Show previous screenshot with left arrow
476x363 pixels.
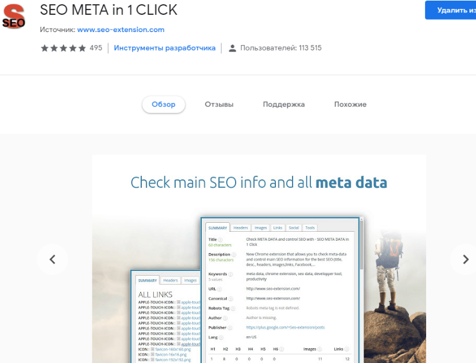tap(52, 260)
